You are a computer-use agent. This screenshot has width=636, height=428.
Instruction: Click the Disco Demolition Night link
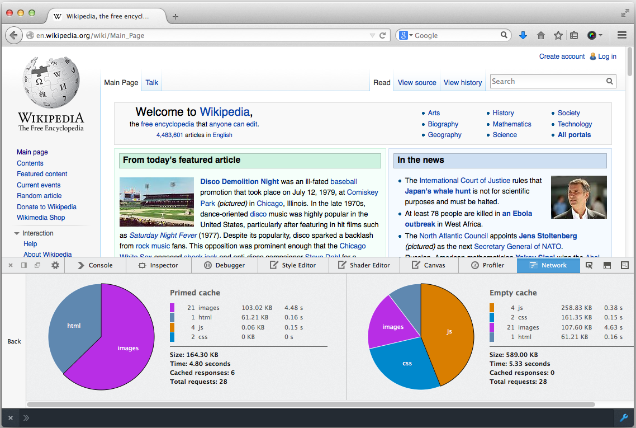(x=240, y=181)
